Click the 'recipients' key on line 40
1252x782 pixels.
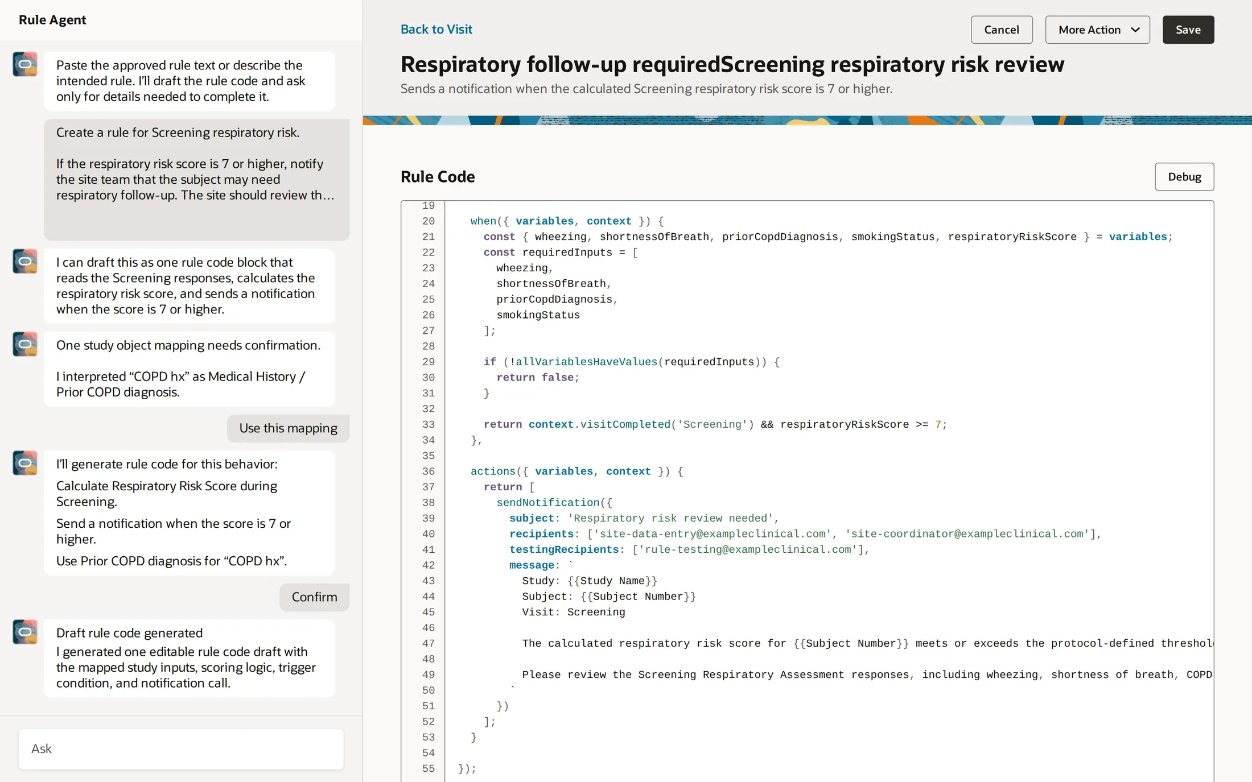541,534
